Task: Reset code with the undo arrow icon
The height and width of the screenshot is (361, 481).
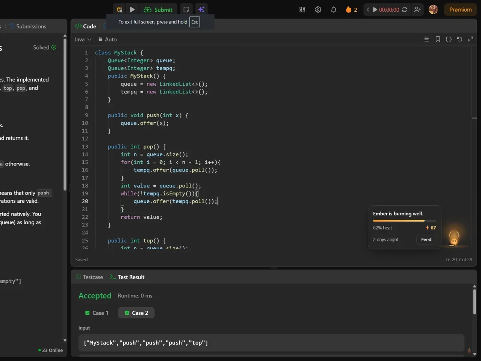Action: click(459, 39)
